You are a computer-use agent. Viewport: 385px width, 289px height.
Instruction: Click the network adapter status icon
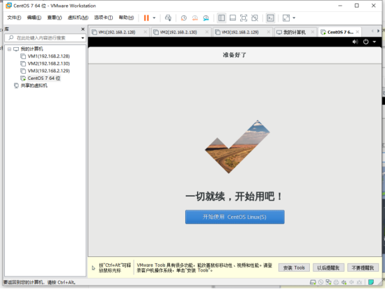(x=329, y=282)
